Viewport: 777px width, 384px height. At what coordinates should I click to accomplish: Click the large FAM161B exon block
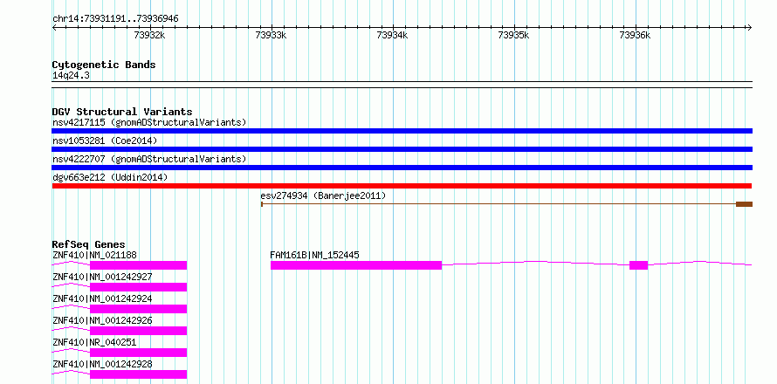(x=356, y=265)
